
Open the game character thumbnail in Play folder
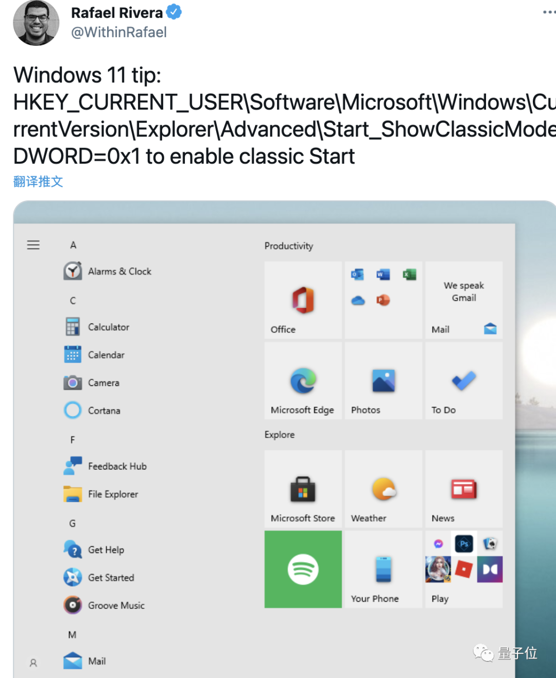point(438,569)
